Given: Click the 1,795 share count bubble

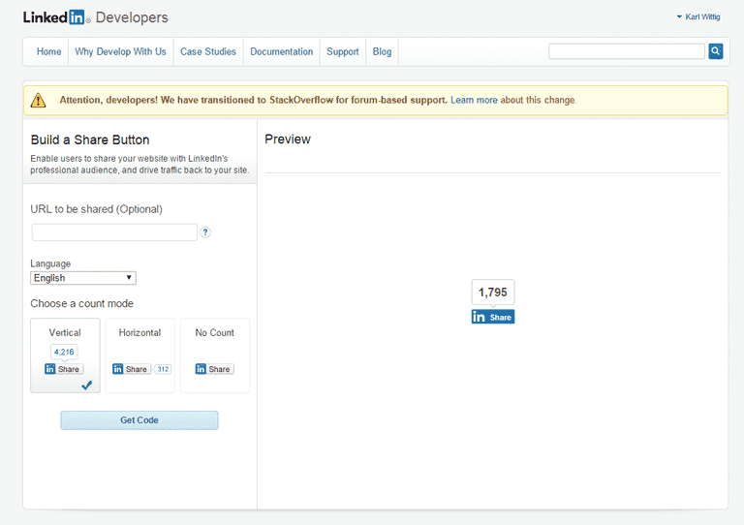Looking at the screenshot, I should point(493,293).
